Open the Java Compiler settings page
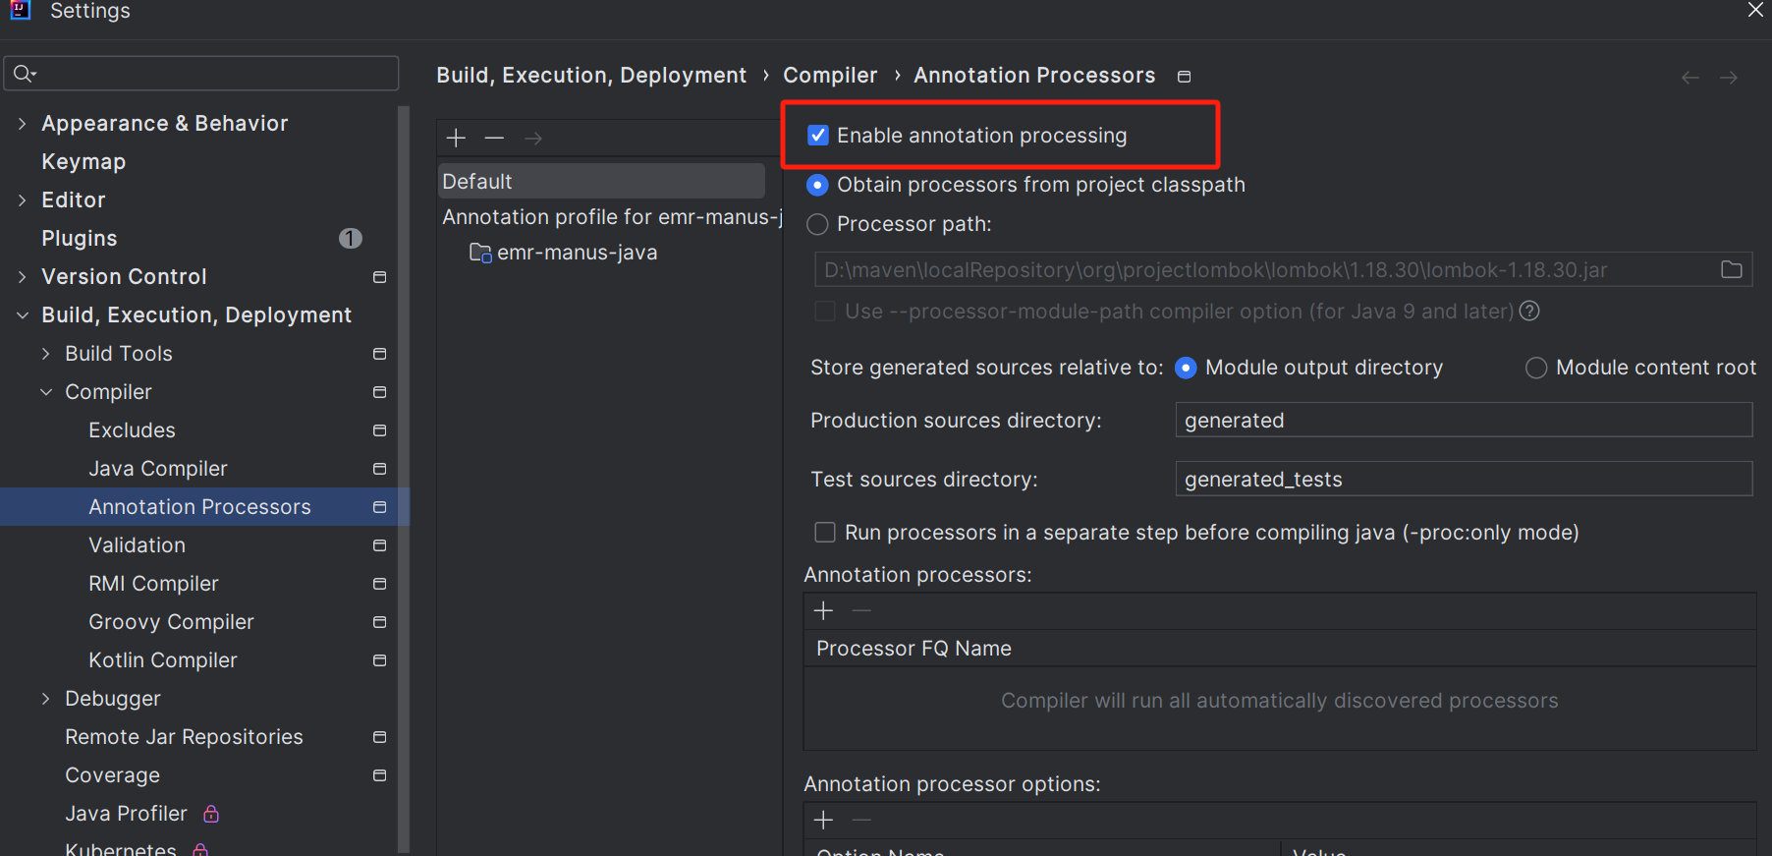 158,469
